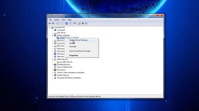Image resolution: width=199 pixels, height=111 pixels.
Task: Click the Device Manager title bar icon
Action: [49, 16]
